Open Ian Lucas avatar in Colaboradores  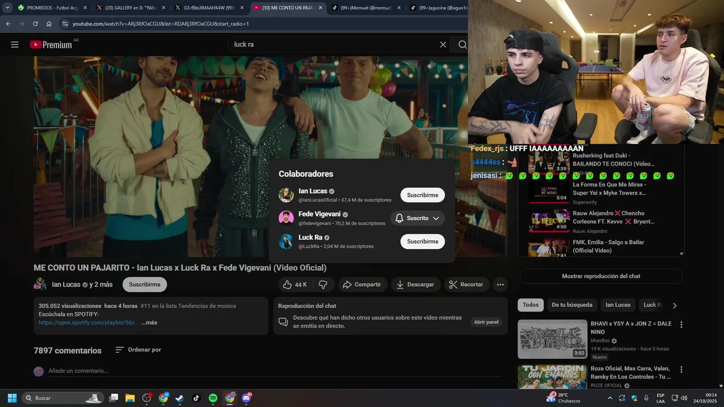pyautogui.click(x=286, y=195)
